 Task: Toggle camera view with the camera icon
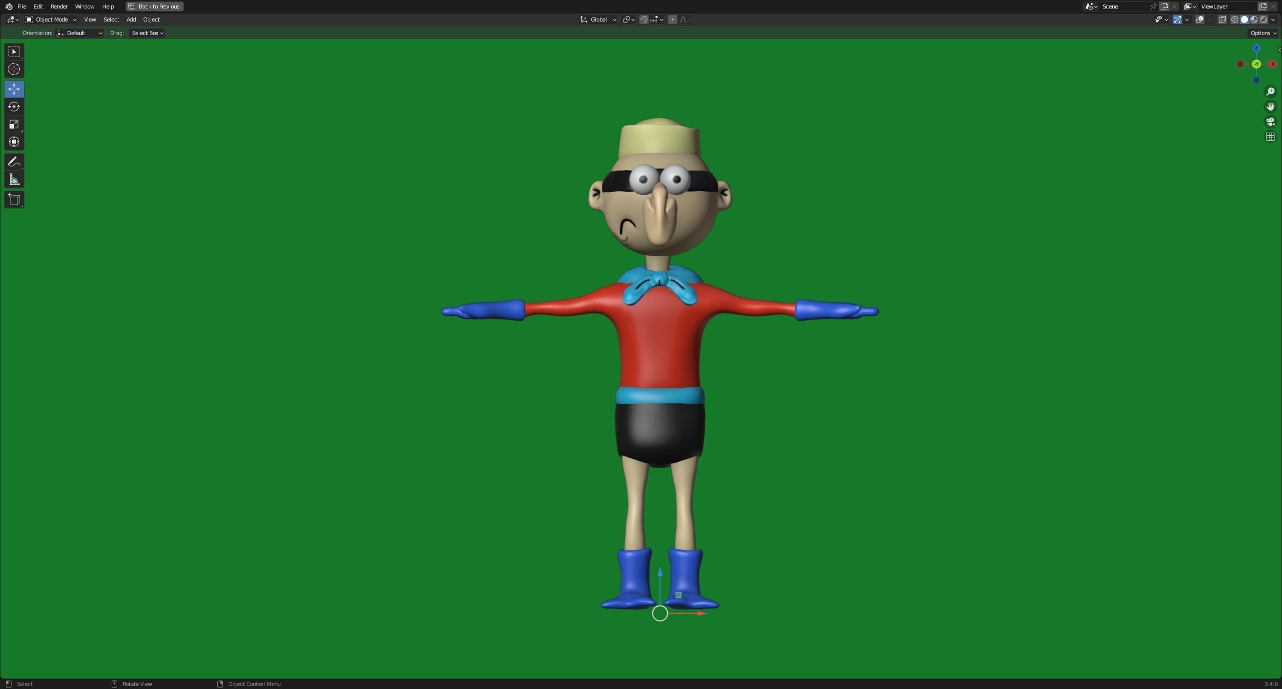1270,122
